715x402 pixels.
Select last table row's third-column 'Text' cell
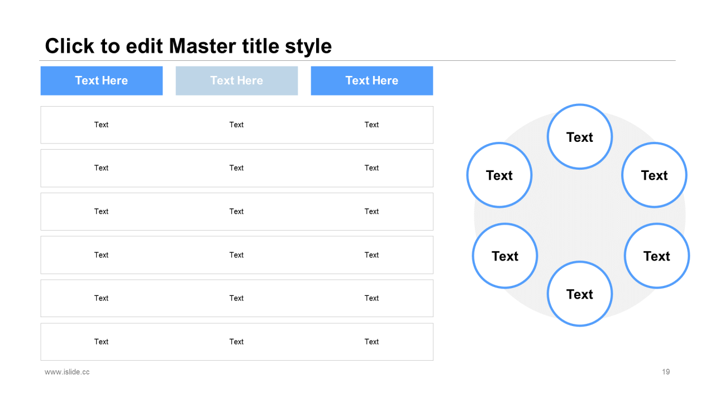coord(371,341)
